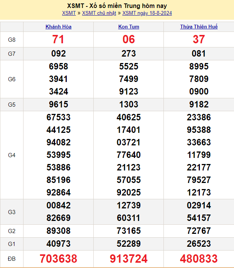Click the G7 row label
Screen dimensions: 234x268
(12, 54)
